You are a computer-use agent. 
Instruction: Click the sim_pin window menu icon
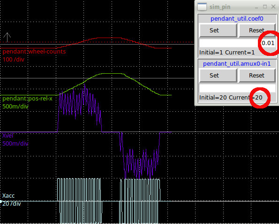pyautogui.click(x=202, y=7)
